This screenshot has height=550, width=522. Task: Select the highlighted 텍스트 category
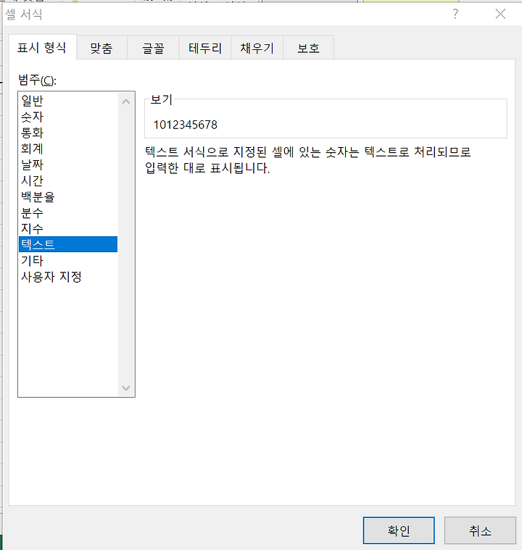click(68, 244)
